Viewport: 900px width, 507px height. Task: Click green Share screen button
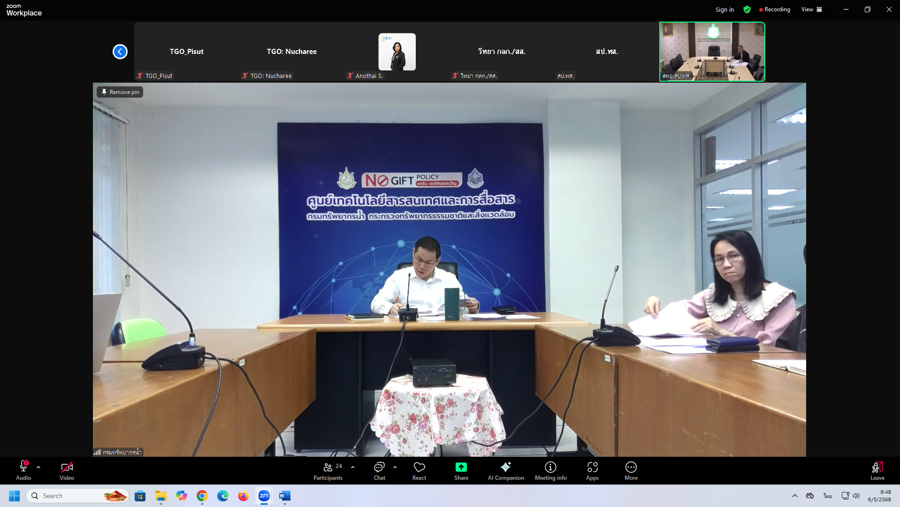(x=461, y=470)
